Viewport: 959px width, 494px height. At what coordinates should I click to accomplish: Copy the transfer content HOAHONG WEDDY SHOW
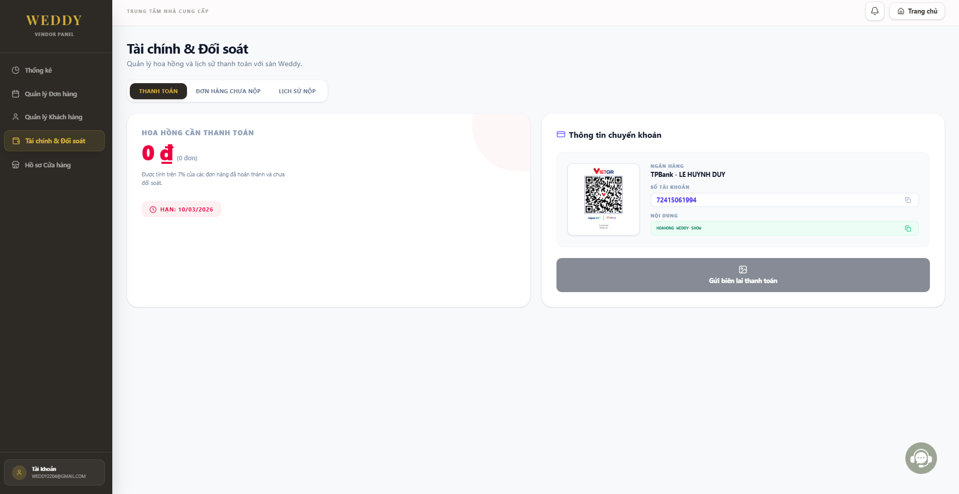coord(907,228)
